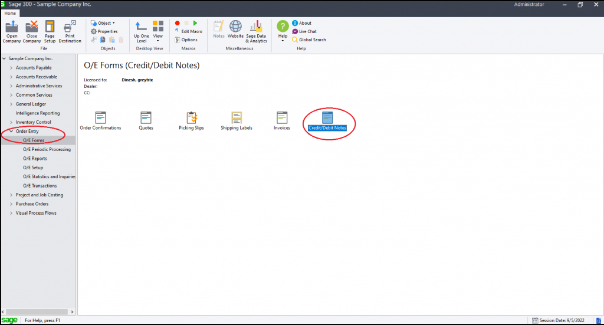The height and width of the screenshot is (325, 604).
Task: Click the navigation pane scroll right arrow
Action: 72,312
